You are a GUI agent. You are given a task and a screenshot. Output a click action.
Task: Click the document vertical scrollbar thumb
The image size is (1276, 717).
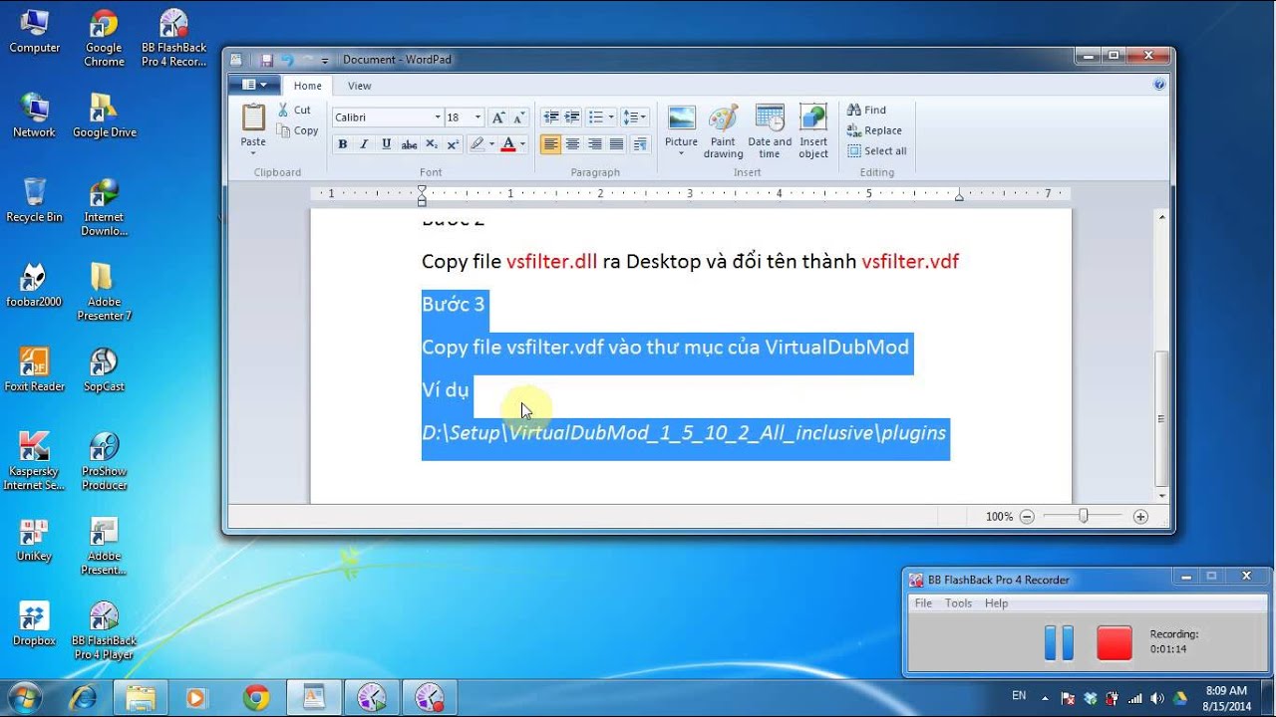click(1160, 418)
